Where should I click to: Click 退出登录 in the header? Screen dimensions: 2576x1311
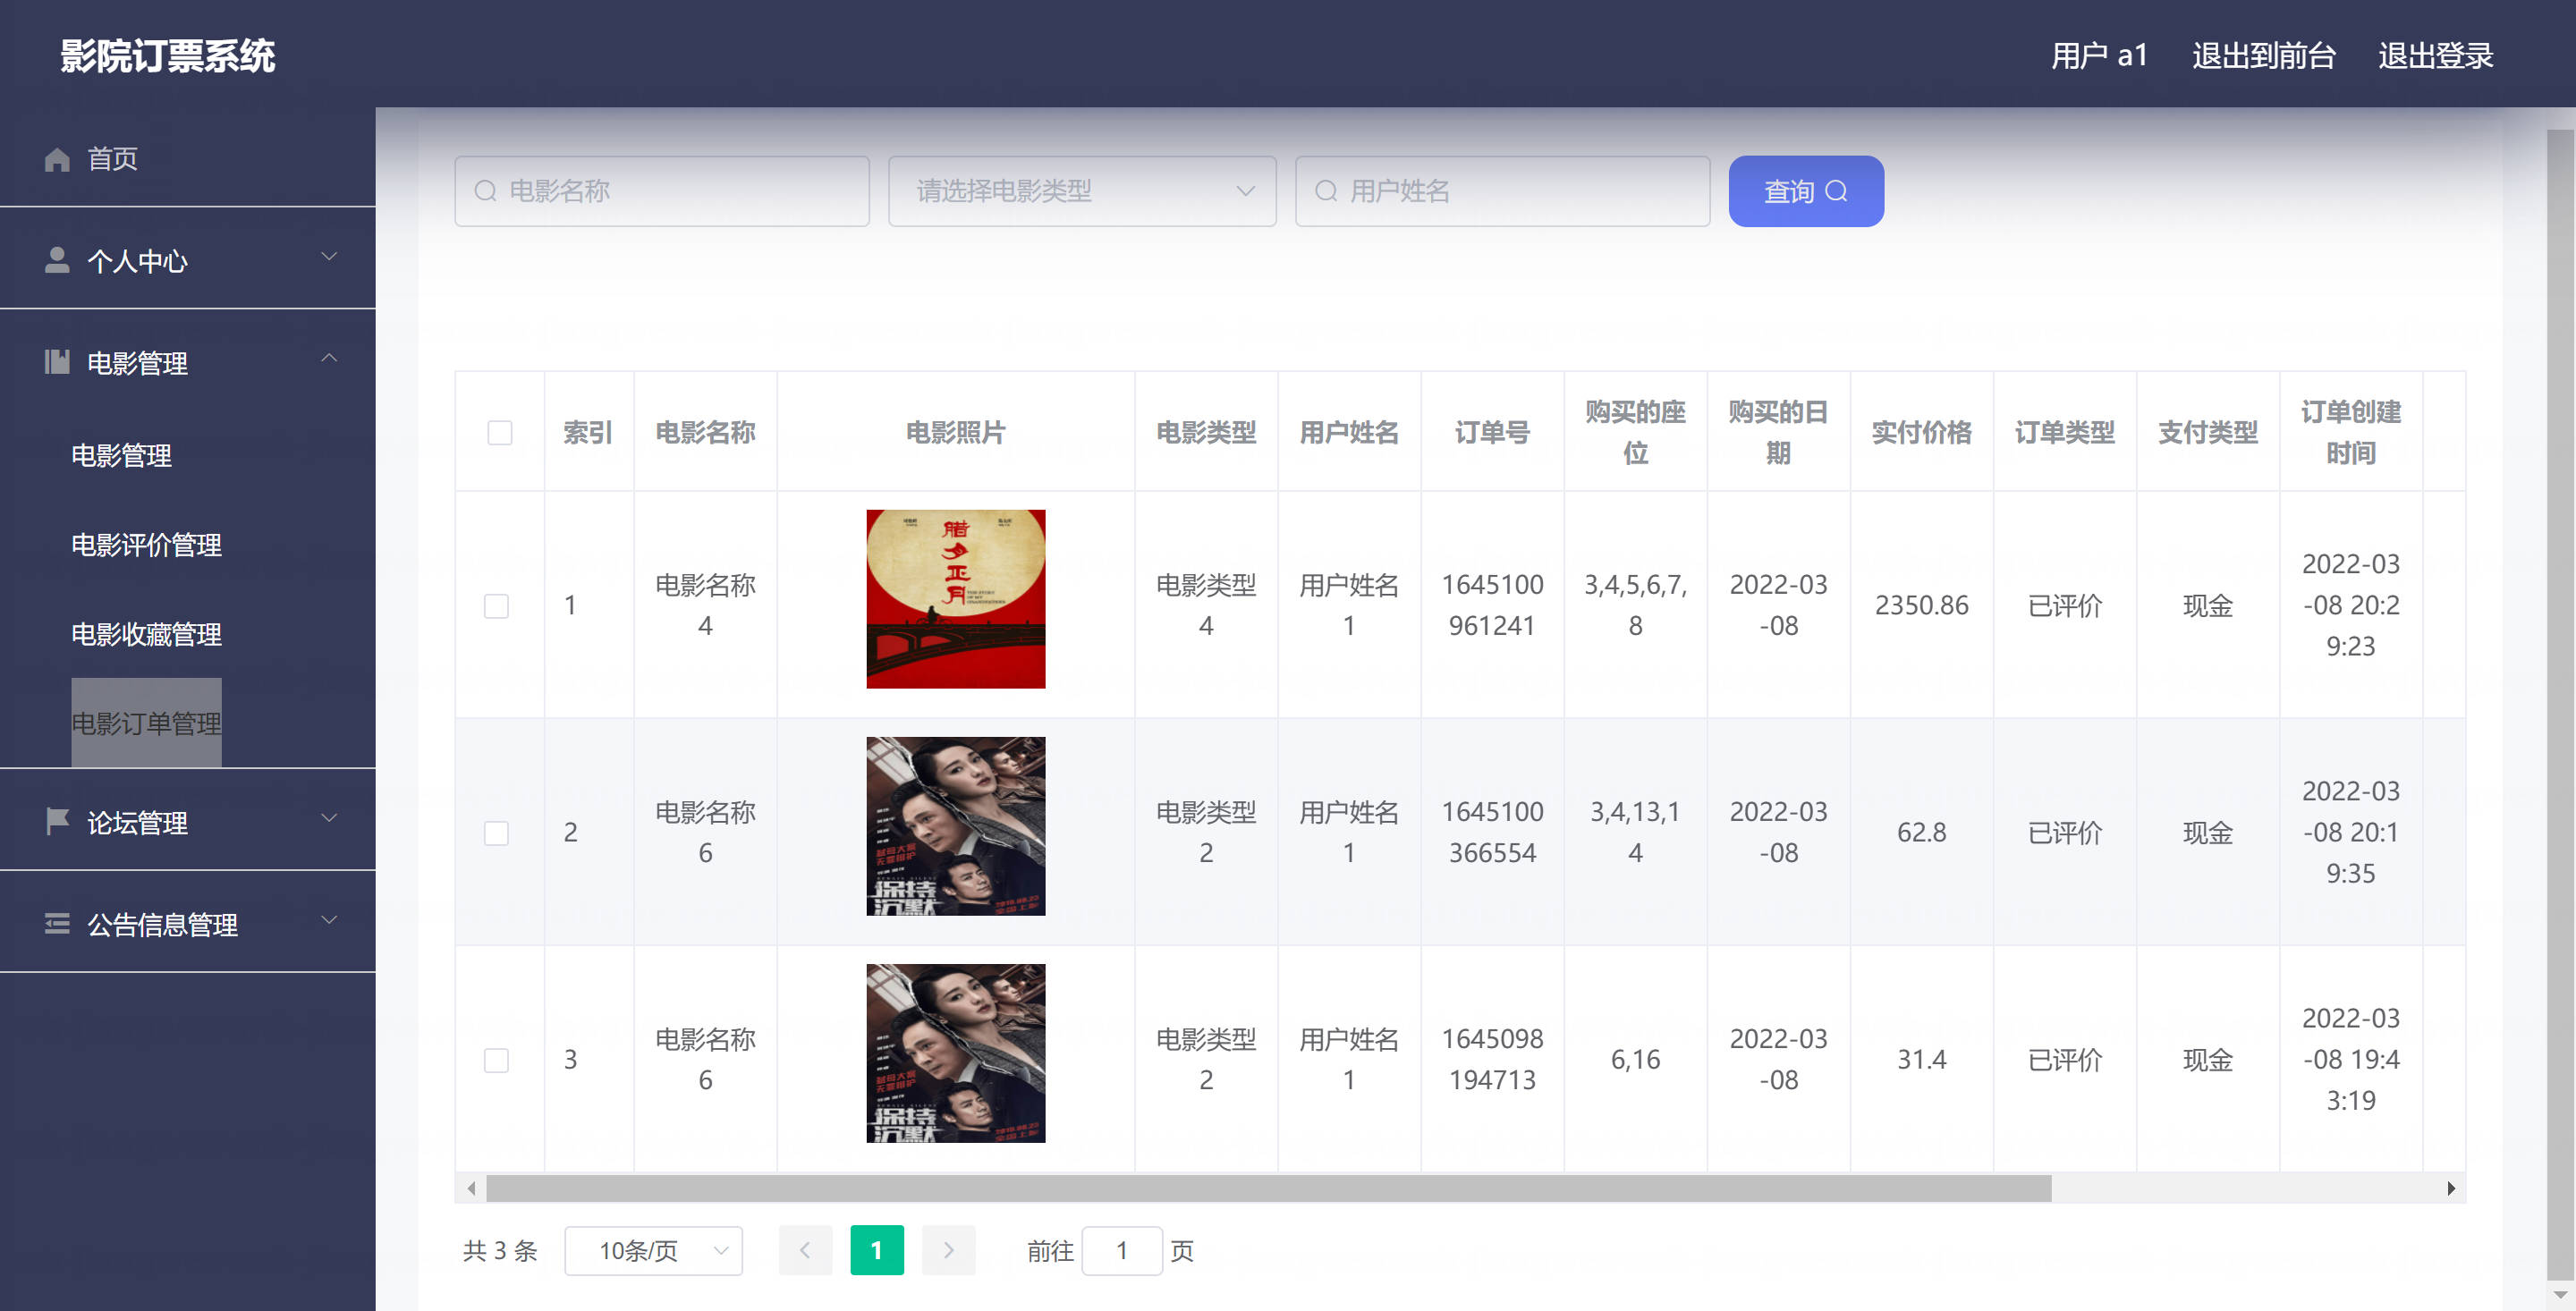(x=2436, y=56)
